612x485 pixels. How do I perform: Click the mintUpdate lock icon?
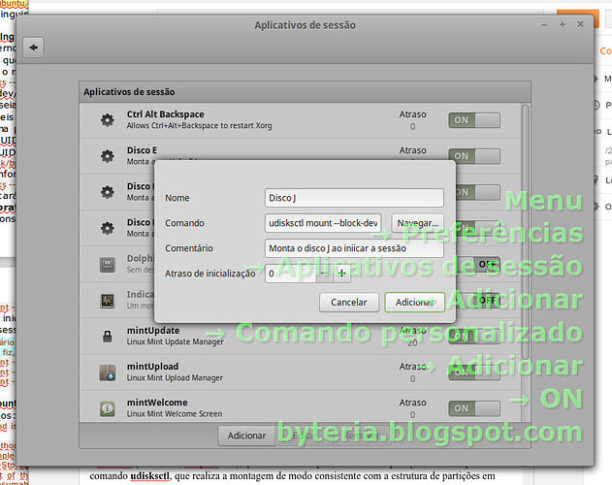[108, 337]
